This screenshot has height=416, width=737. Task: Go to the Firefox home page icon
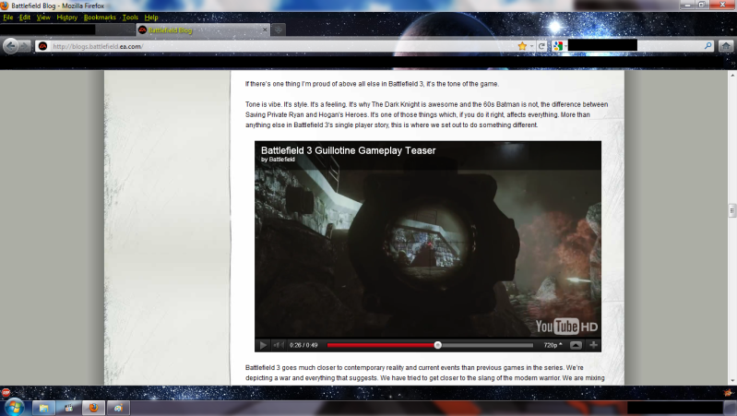coord(726,46)
